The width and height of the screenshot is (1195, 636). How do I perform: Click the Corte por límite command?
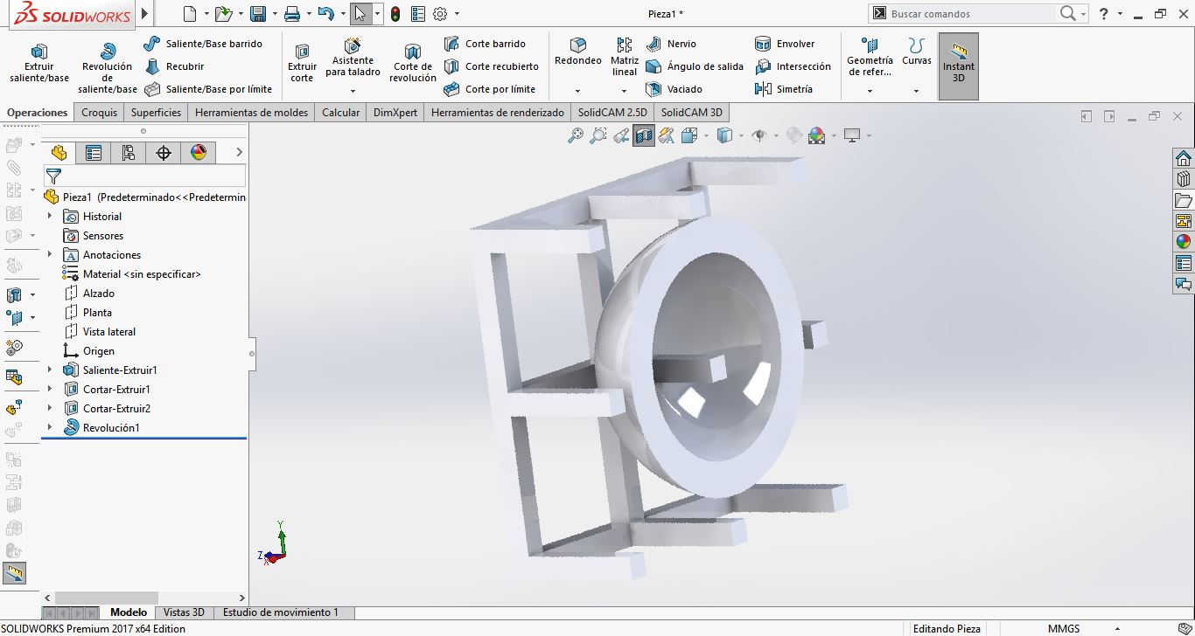[x=490, y=89]
